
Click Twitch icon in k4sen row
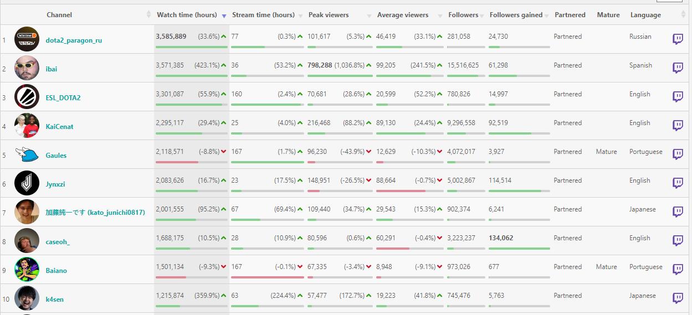[678, 298]
